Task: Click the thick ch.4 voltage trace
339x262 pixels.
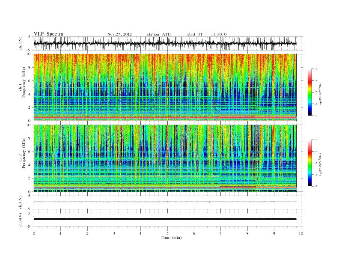Action: point(165,219)
